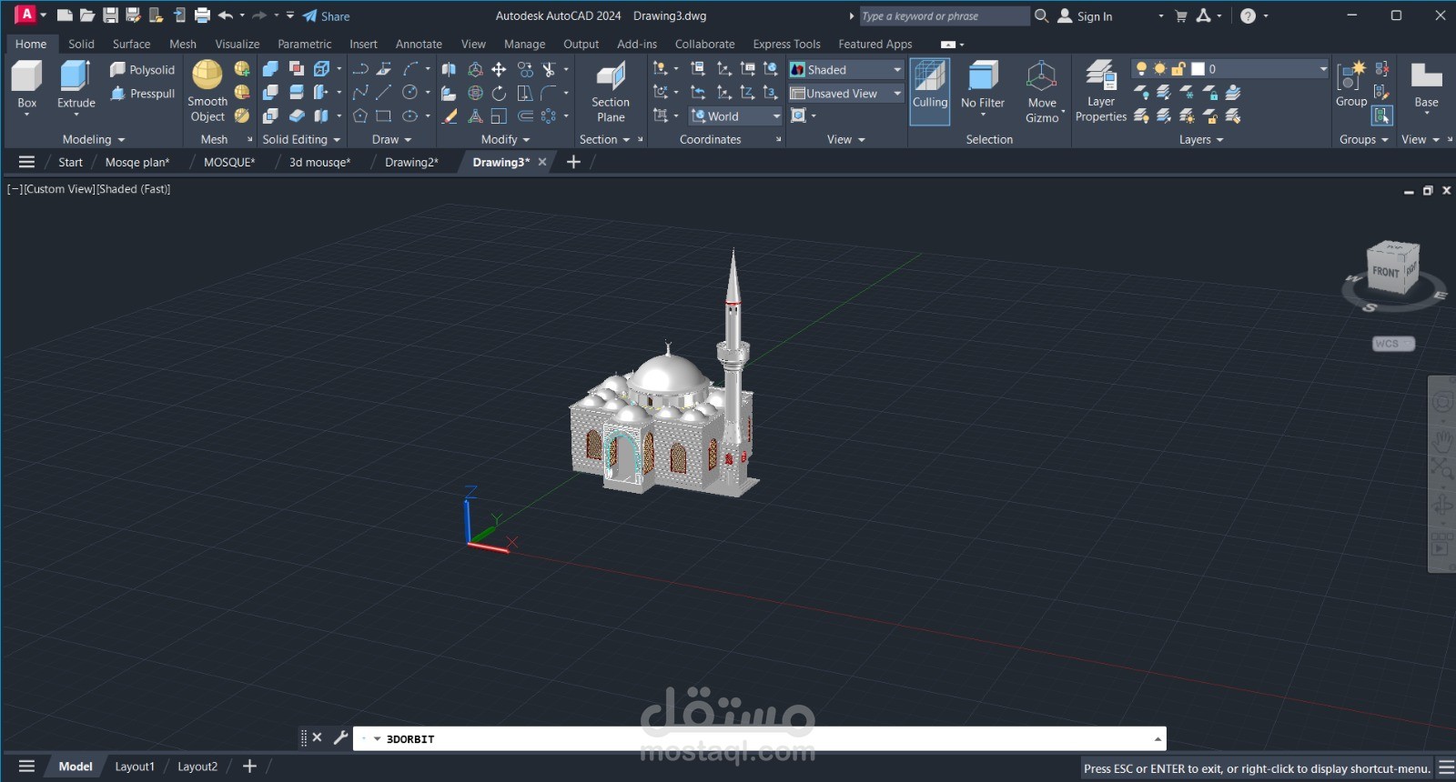The height and width of the screenshot is (782, 1456).
Task: Switch to the Layout1 tab
Action: 135,767
